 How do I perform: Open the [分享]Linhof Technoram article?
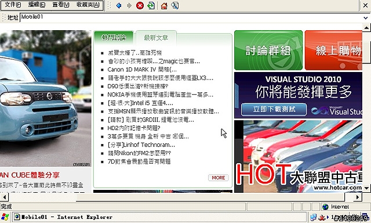tap(141, 145)
